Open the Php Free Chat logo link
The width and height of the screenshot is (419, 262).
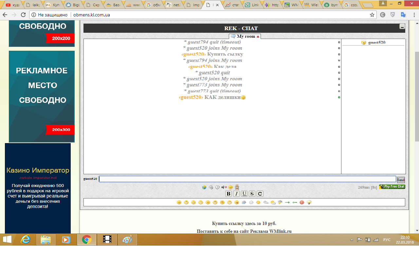tap(392, 187)
